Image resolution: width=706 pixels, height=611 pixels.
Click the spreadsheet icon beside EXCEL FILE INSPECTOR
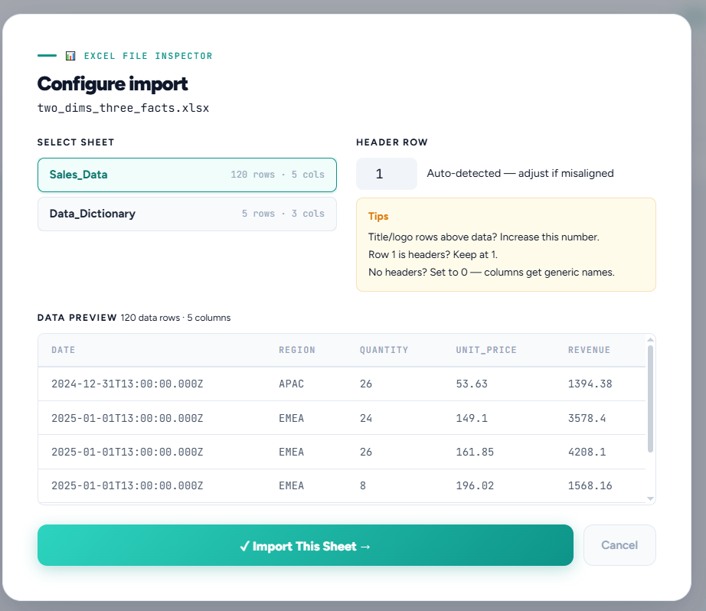coord(70,55)
